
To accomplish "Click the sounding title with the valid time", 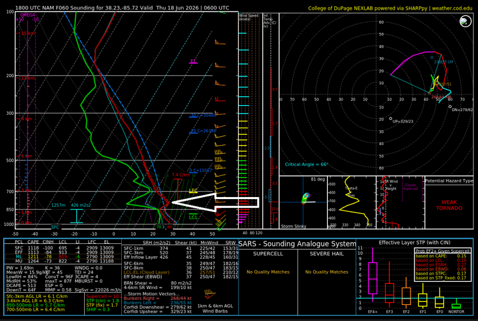I will (x=123, y=8).
